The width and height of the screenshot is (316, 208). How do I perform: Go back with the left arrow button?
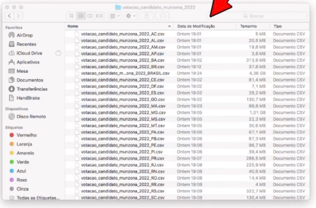(10, 16)
